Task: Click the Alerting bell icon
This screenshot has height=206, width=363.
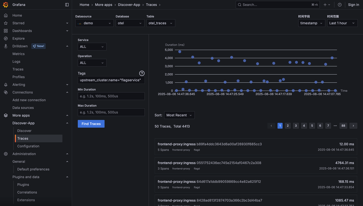Action: pyautogui.click(x=6, y=85)
